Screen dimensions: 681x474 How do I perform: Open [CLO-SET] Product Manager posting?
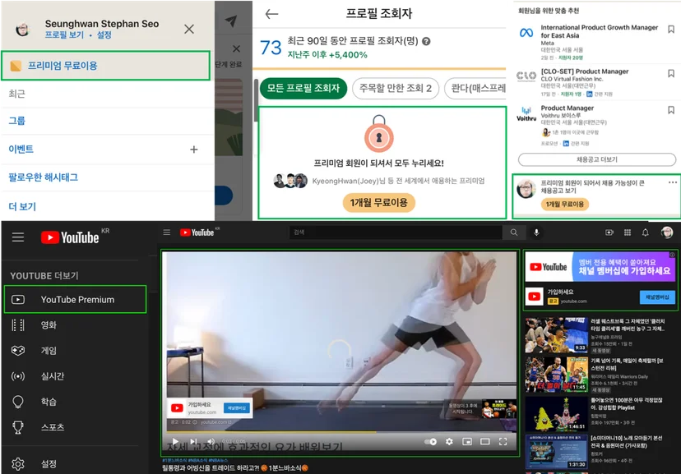pos(585,71)
